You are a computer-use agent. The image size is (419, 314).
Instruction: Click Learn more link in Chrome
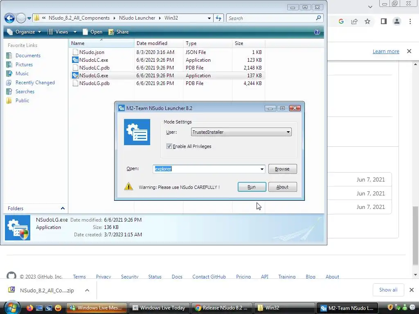pyautogui.click(x=386, y=51)
